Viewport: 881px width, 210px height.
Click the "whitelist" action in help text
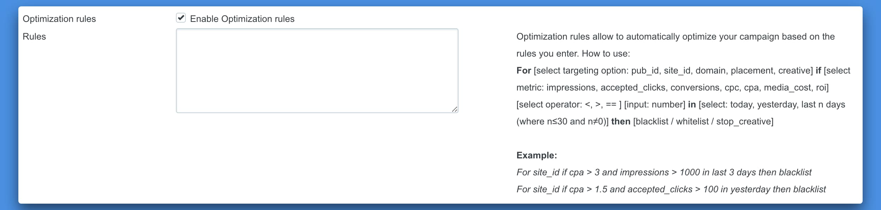(x=692, y=121)
